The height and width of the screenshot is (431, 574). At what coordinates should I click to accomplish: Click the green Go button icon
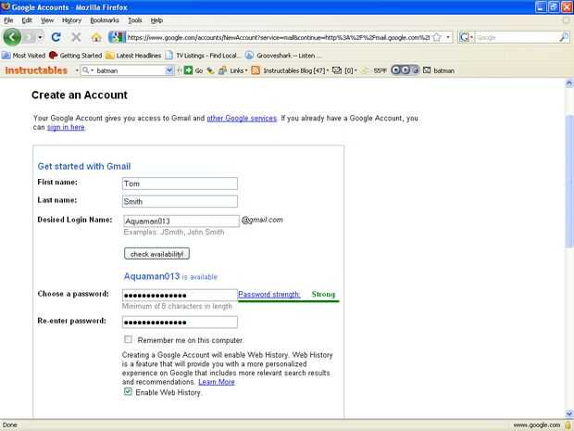(188, 70)
